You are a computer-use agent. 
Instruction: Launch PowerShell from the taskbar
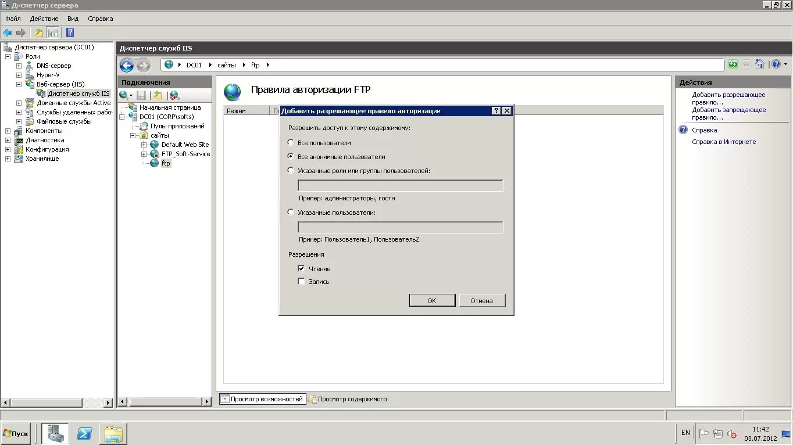click(x=84, y=434)
